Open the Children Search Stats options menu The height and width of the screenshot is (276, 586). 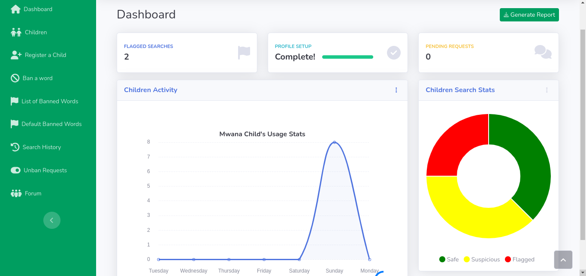547,90
